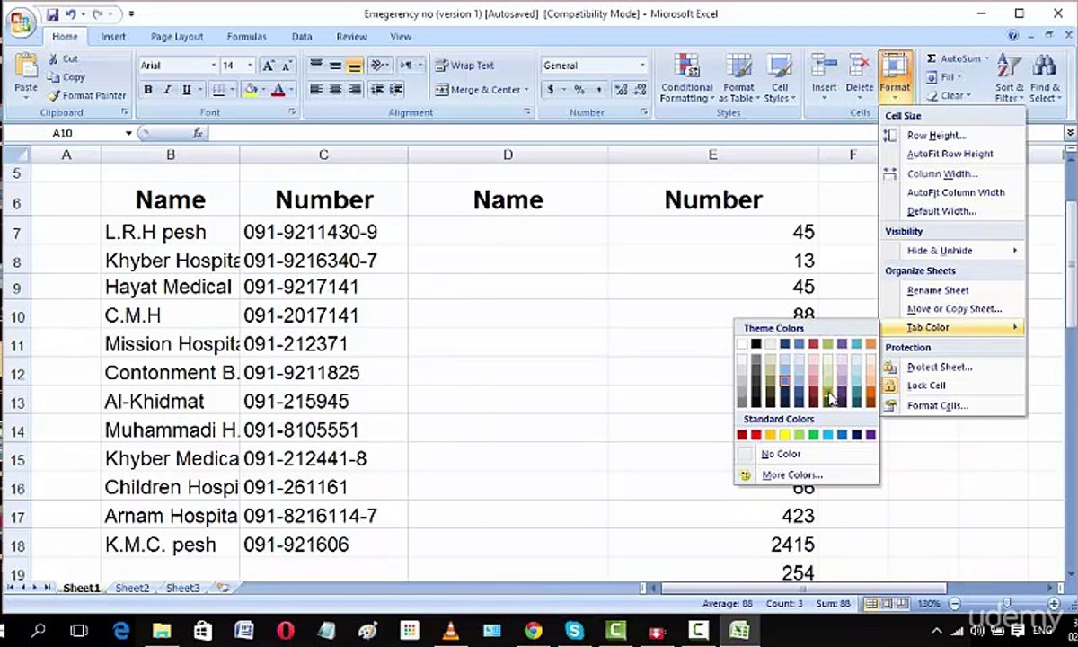Decrease font size with the shrink font icon

[x=287, y=66]
